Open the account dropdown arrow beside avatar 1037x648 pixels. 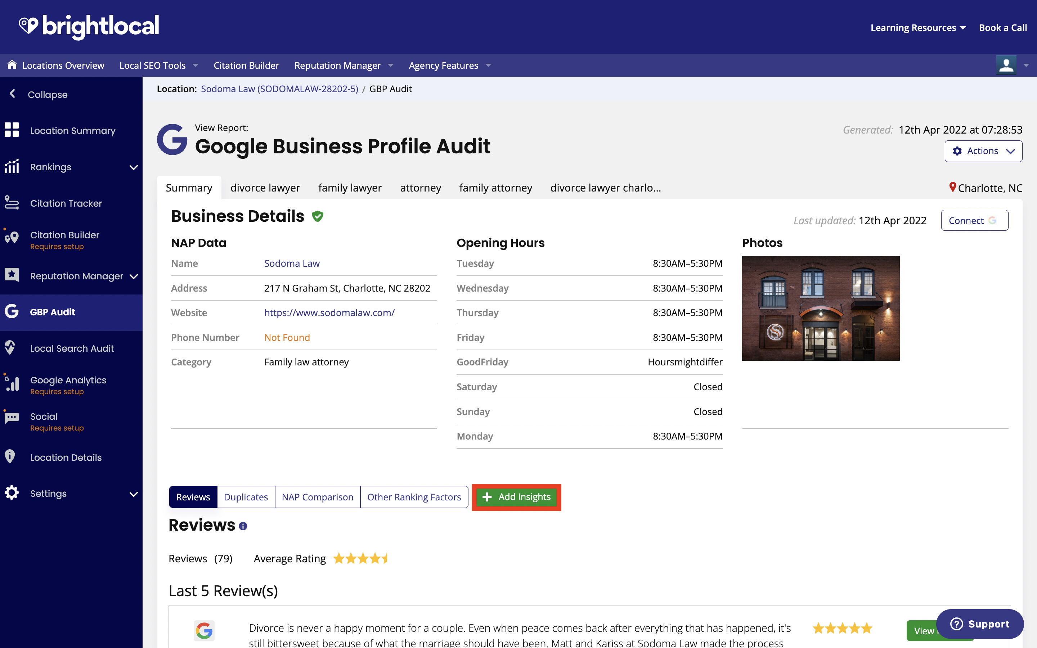pos(1026,65)
